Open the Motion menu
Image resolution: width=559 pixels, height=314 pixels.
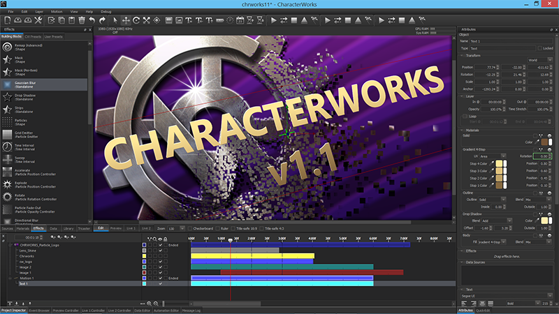(57, 12)
